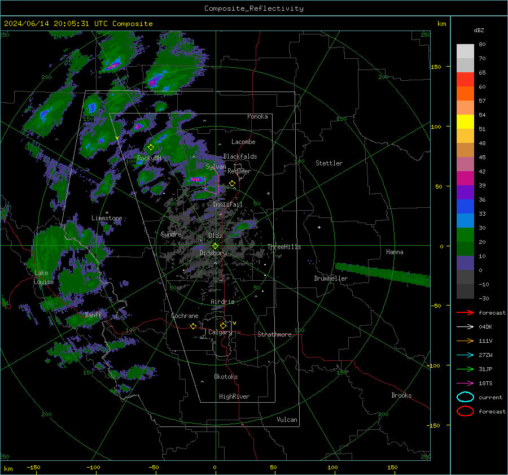Click the light blue 33 dBZ swatch
Viewport: 508px width, 475px height.
465,220
